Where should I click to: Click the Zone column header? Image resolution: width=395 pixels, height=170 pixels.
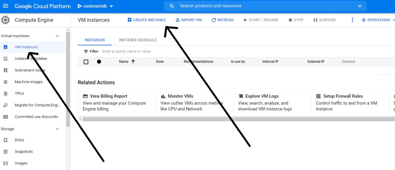[160, 61]
